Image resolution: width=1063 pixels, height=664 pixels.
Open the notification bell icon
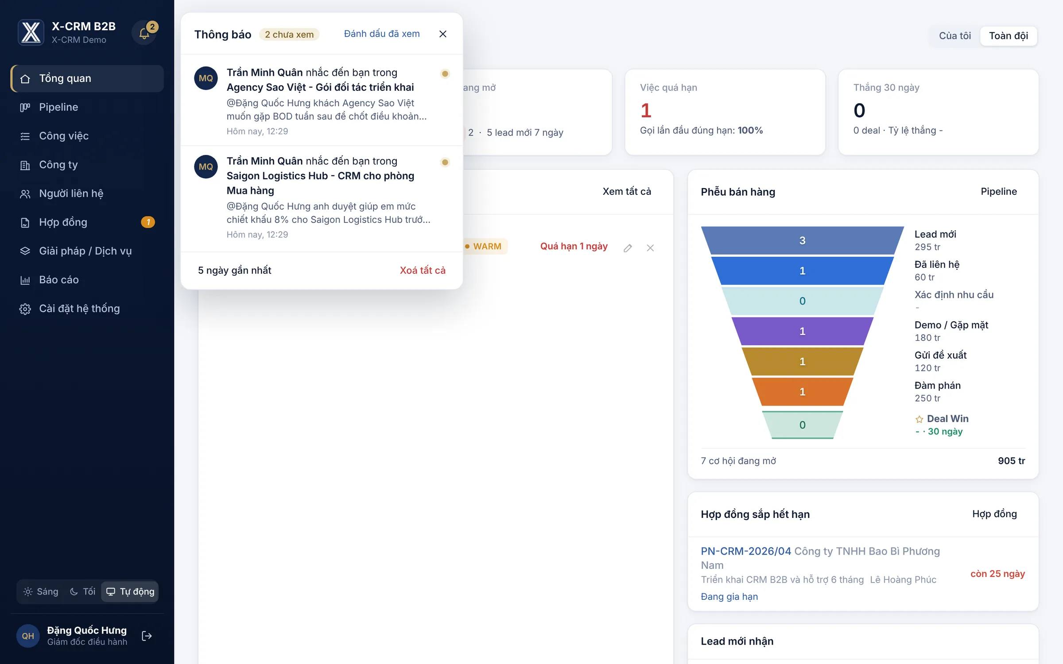tap(144, 33)
